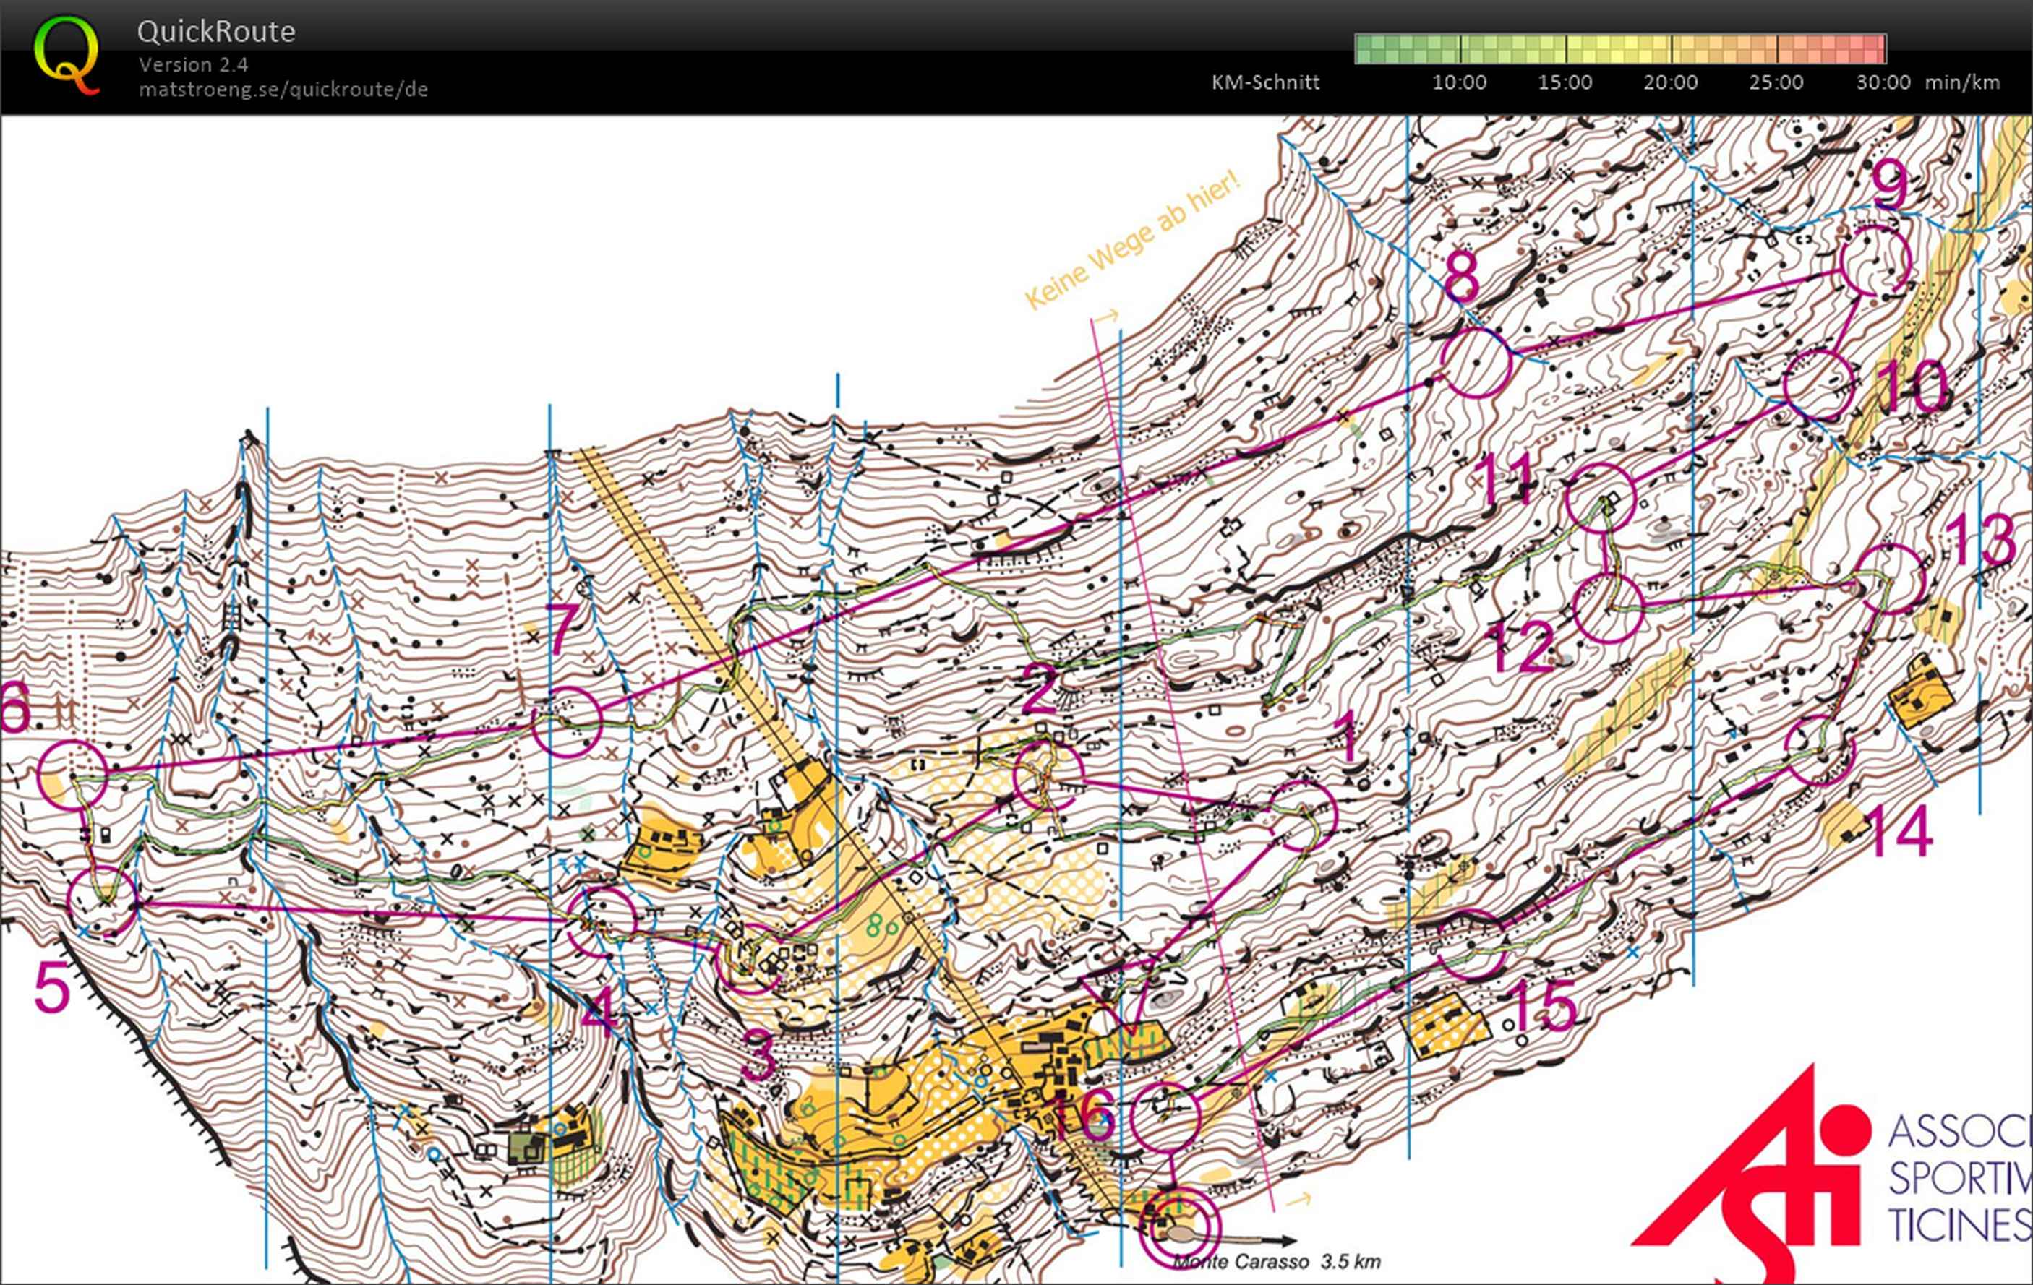2033x1285 pixels.
Task: Click the Monte Carasso 3.5 km label
Action: (1277, 1262)
